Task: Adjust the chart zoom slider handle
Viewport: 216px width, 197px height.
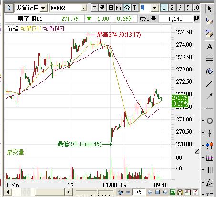Action: (99, 192)
